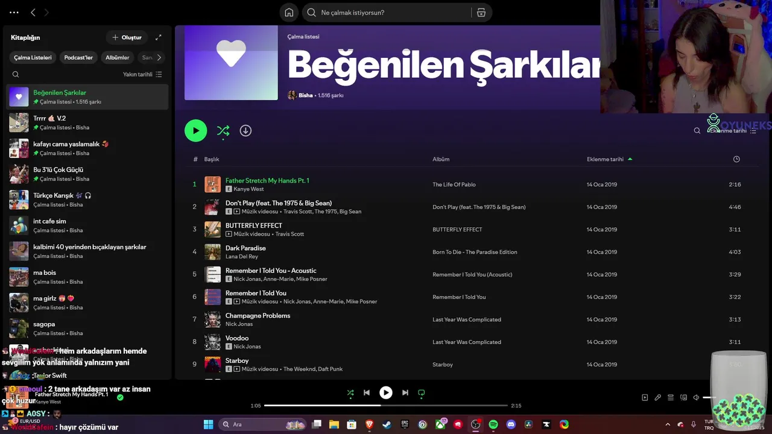Click the big green Play button
This screenshot has height=434, width=772.
195,131
